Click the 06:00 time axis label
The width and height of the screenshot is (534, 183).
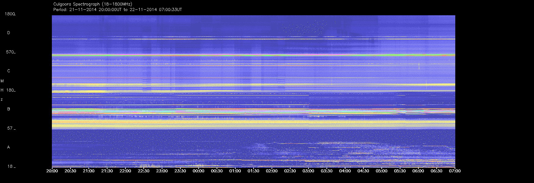418,171
